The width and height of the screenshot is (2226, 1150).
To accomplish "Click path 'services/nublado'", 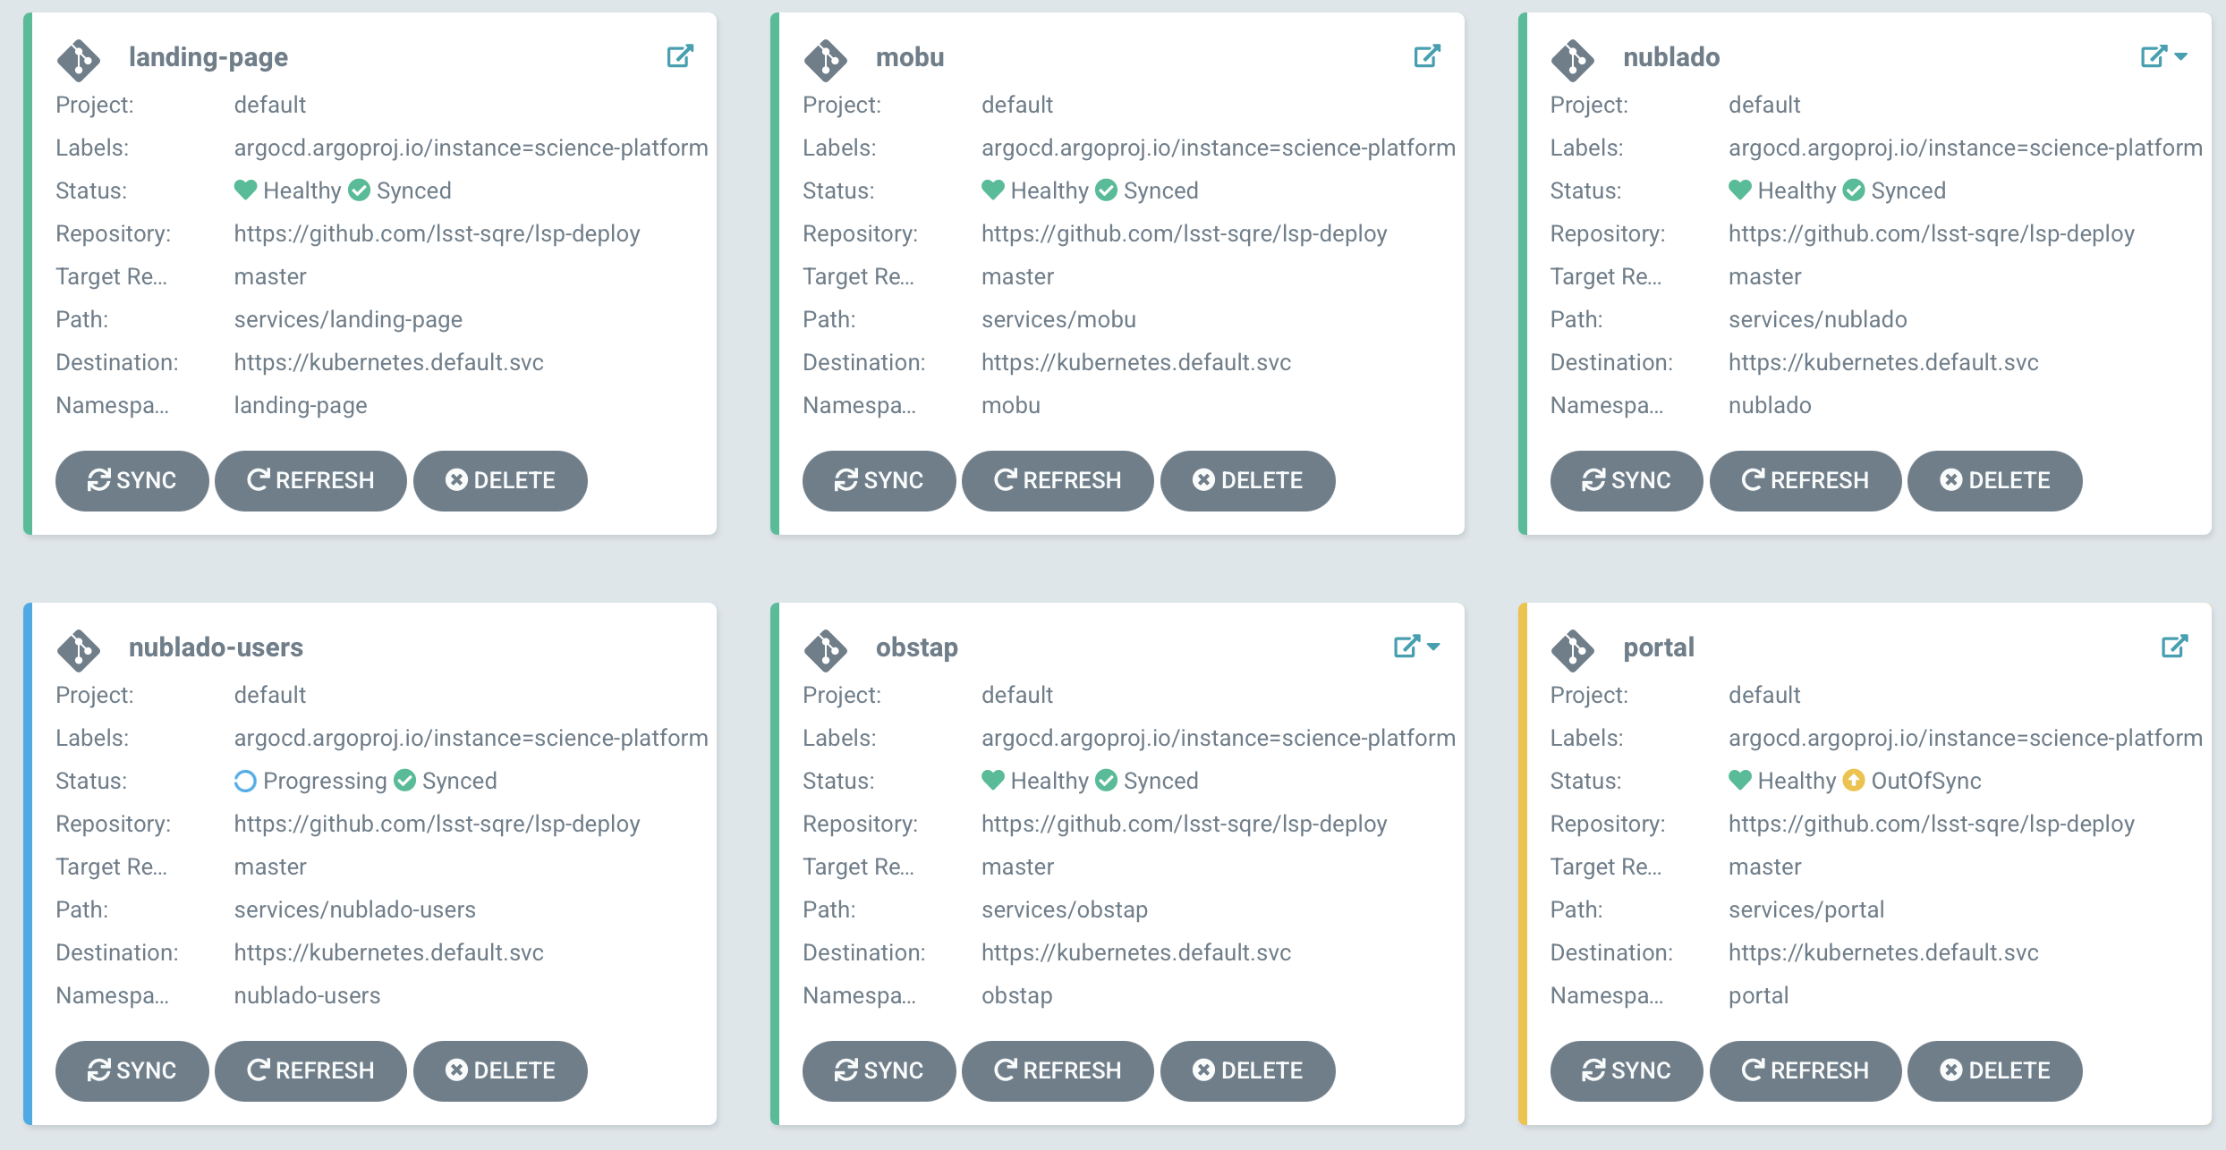I will 1818,319.
